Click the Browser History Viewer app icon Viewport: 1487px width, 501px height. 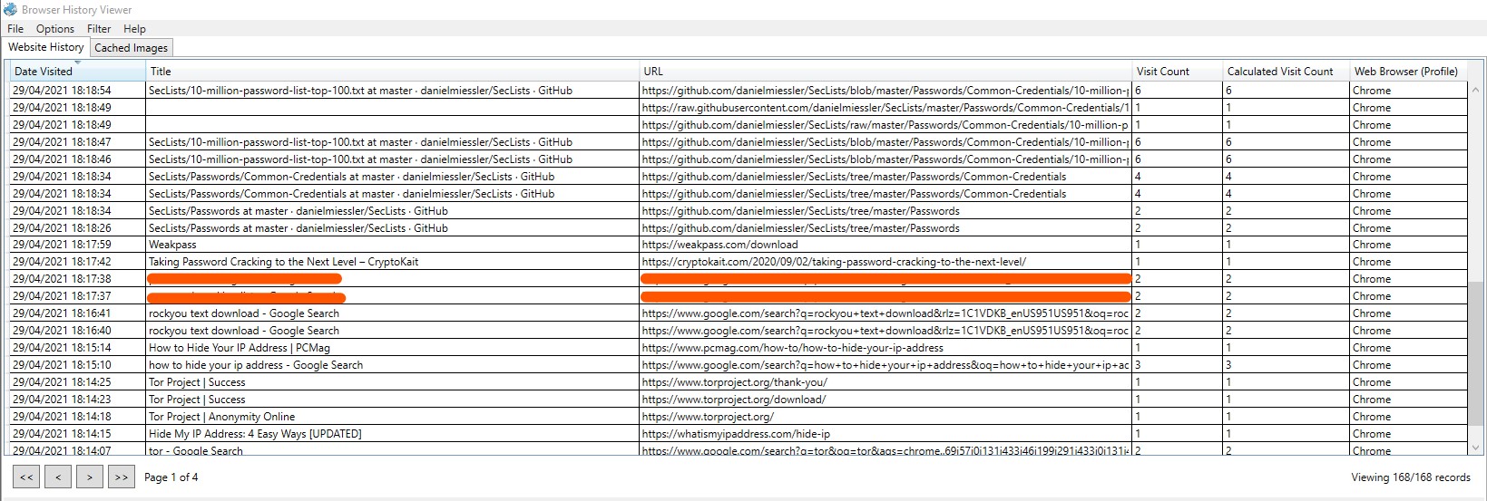(x=10, y=10)
